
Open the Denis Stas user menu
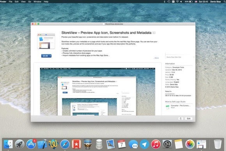215,2
